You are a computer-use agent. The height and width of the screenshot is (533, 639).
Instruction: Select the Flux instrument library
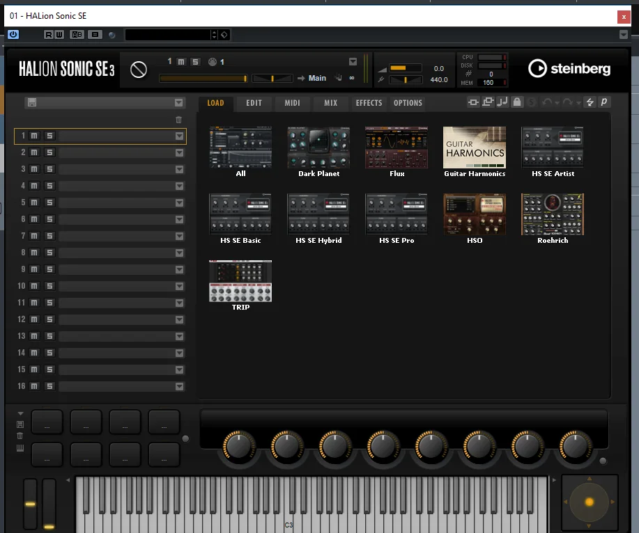pos(397,152)
